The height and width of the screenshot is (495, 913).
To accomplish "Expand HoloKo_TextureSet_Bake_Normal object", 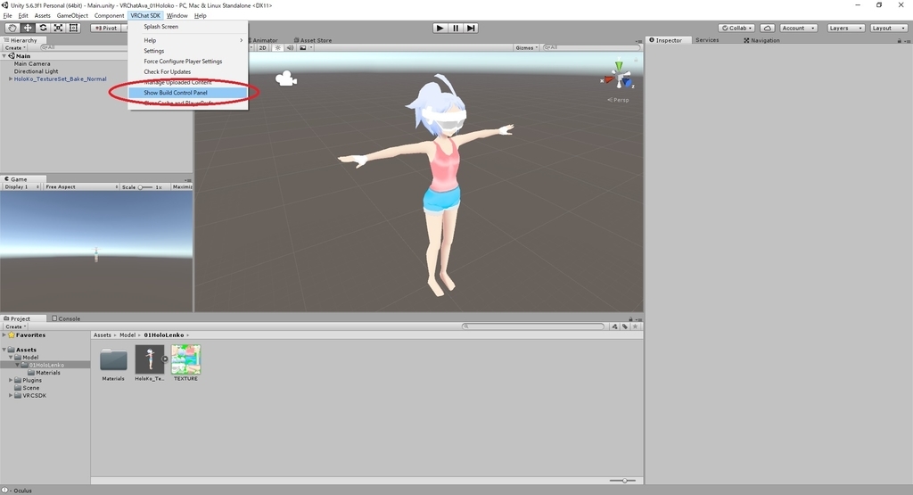I will [11, 78].
